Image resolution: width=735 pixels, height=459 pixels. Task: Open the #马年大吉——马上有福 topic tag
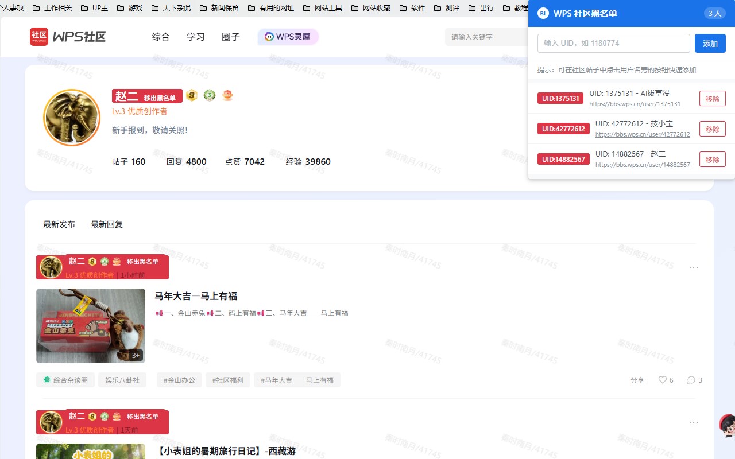pyautogui.click(x=297, y=380)
